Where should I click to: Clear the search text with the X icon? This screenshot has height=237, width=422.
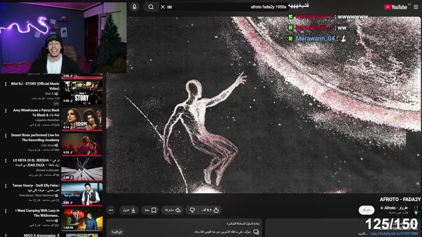(163, 7)
